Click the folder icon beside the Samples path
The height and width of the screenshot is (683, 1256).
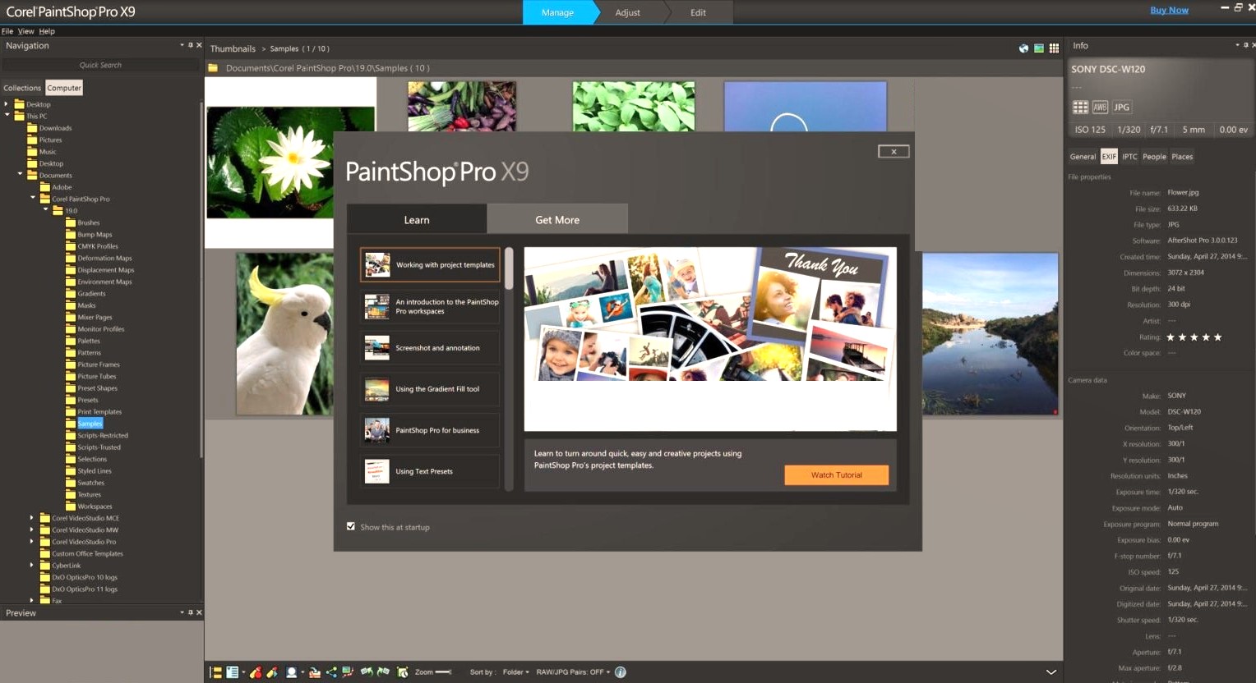pos(213,68)
